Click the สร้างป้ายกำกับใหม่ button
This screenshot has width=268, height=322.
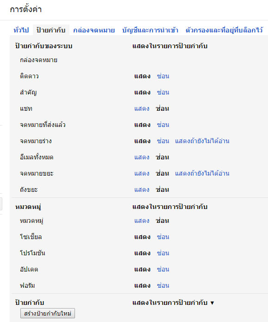[x=48, y=313]
